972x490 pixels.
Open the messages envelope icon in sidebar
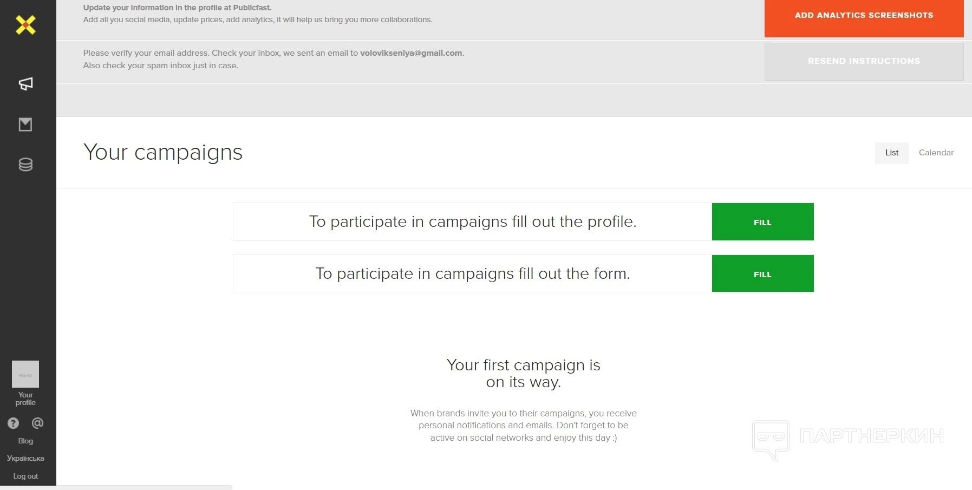(x=25, y=125)
